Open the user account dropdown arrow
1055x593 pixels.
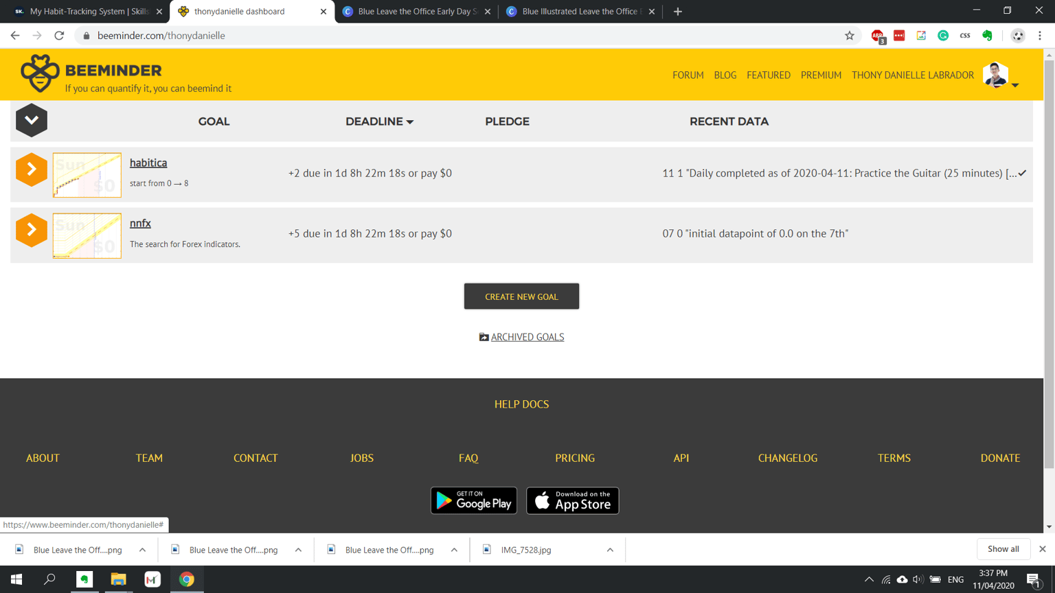click(x=1015, y=85)
